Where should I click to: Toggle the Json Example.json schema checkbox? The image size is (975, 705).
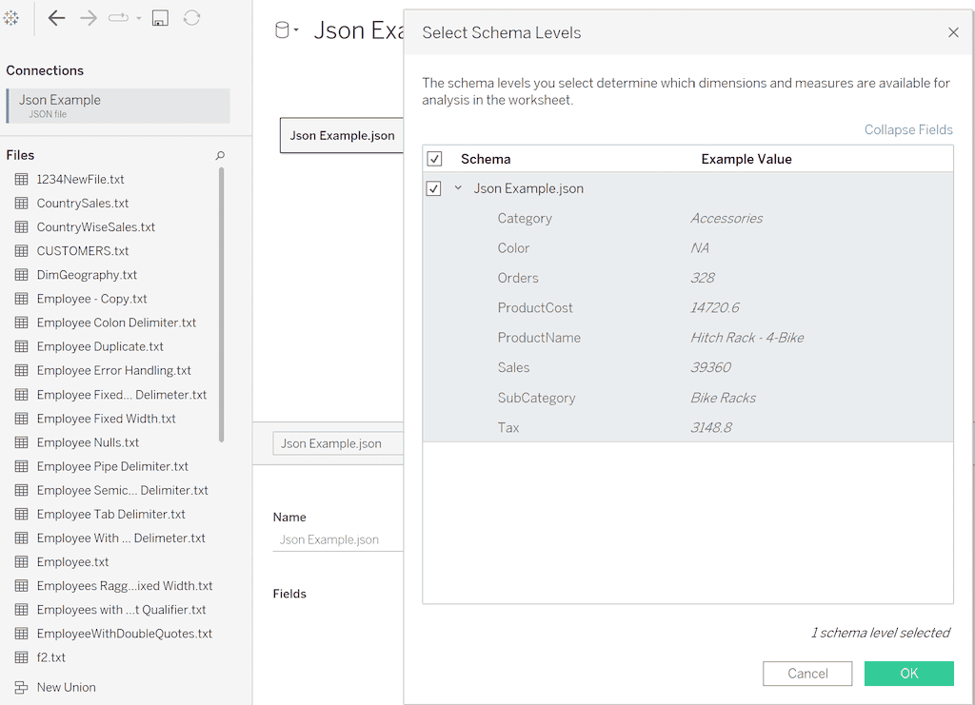click(434, 187)
